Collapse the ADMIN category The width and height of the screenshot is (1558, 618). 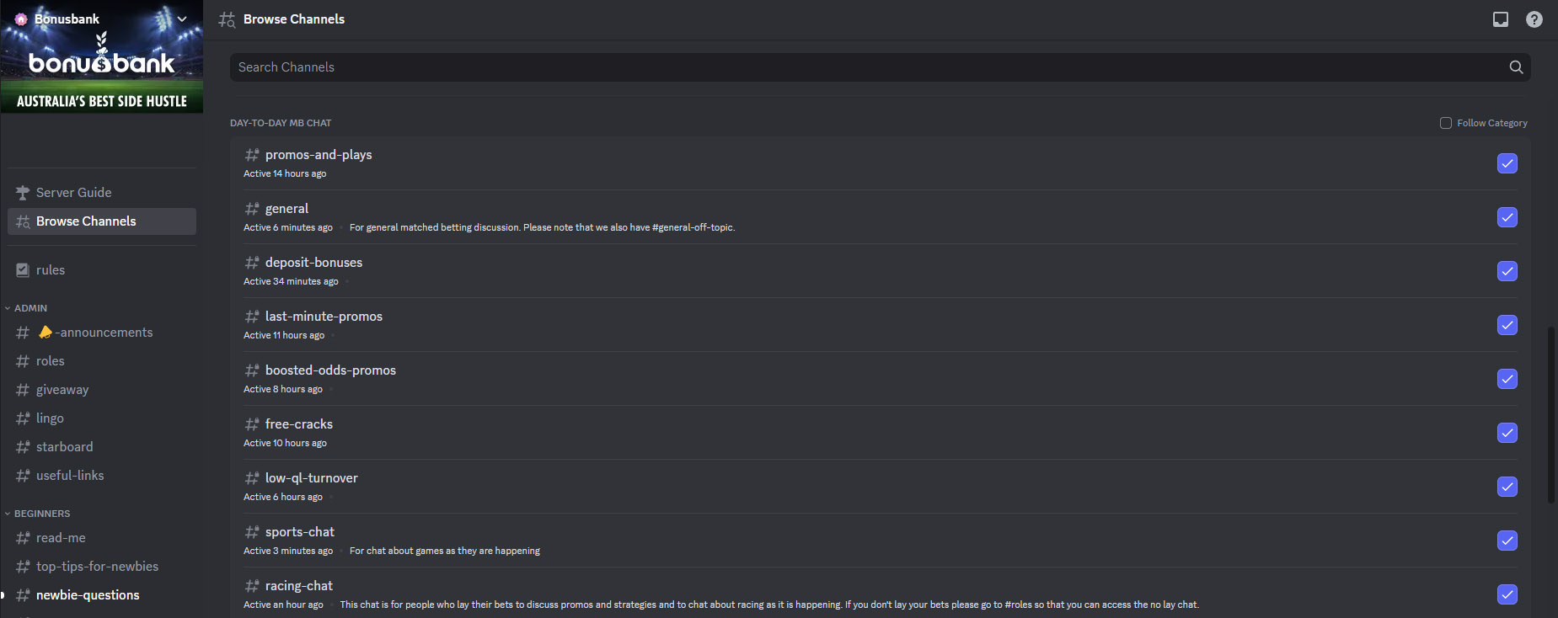[28, 307]
